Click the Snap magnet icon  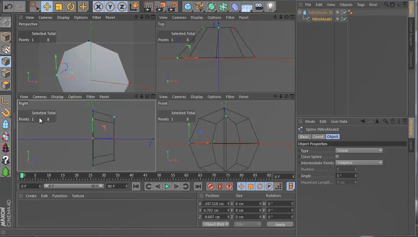tap(6, 113)
